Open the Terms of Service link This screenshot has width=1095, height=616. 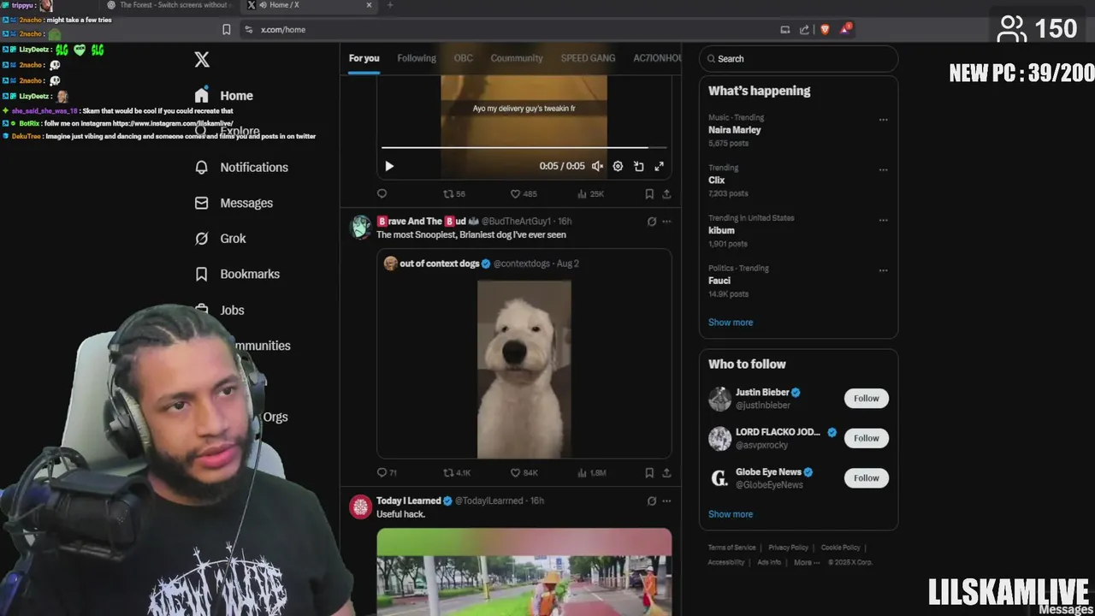pyautogui.click(x=731, y=548)
